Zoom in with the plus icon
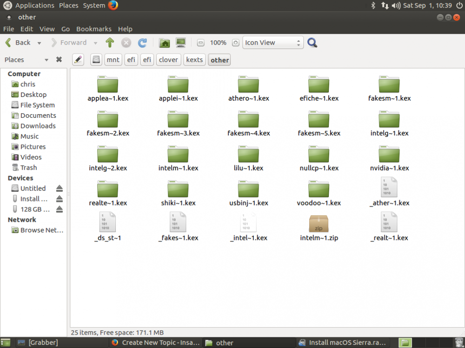465x348 pixels. click(x=235, y=43)
